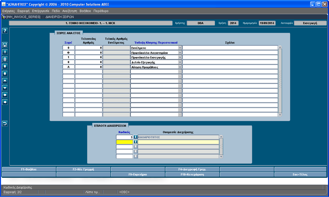Click the trash can delete icon
The height and width of the screenshot is (197, 329).
coord(5,59)
